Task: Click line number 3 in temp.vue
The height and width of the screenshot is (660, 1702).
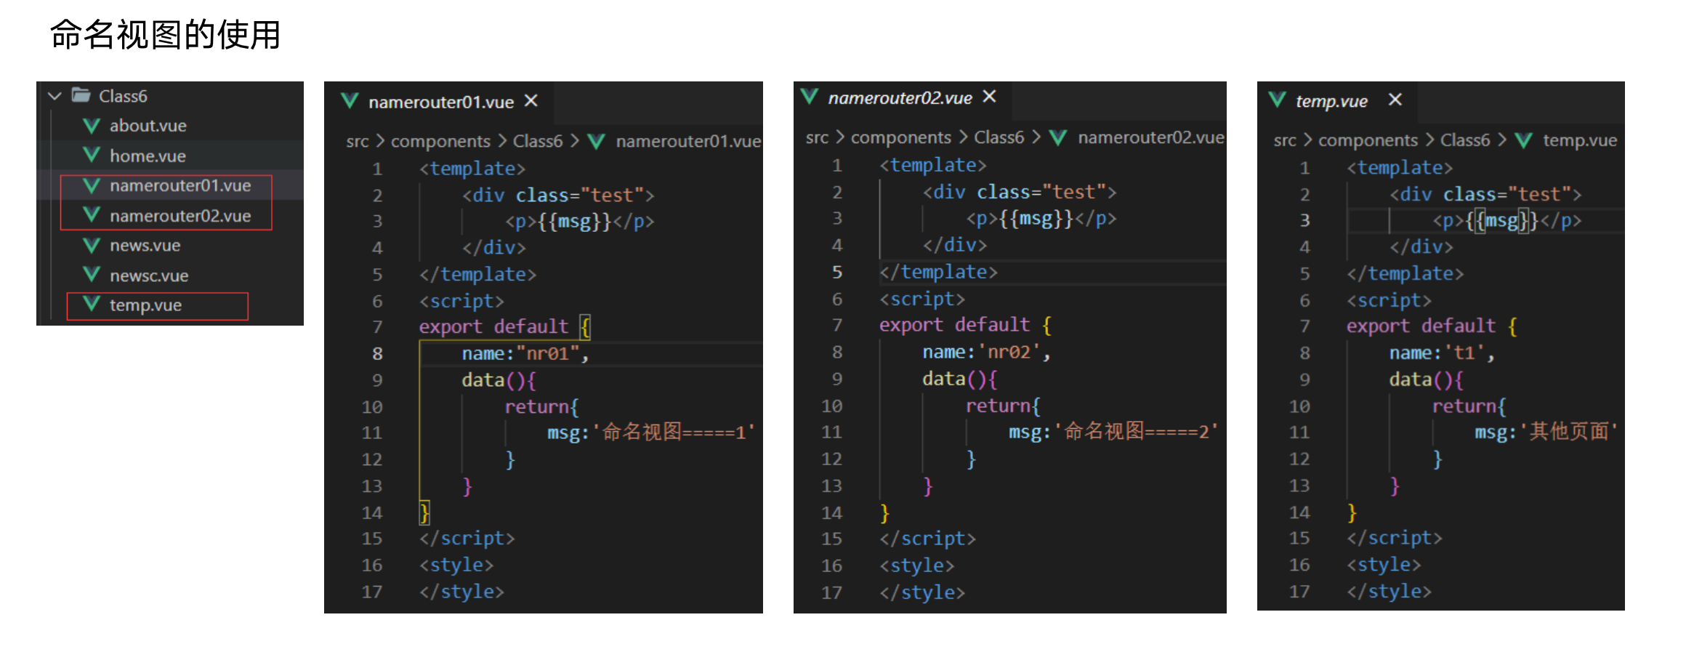Action: click(1305, 220)
